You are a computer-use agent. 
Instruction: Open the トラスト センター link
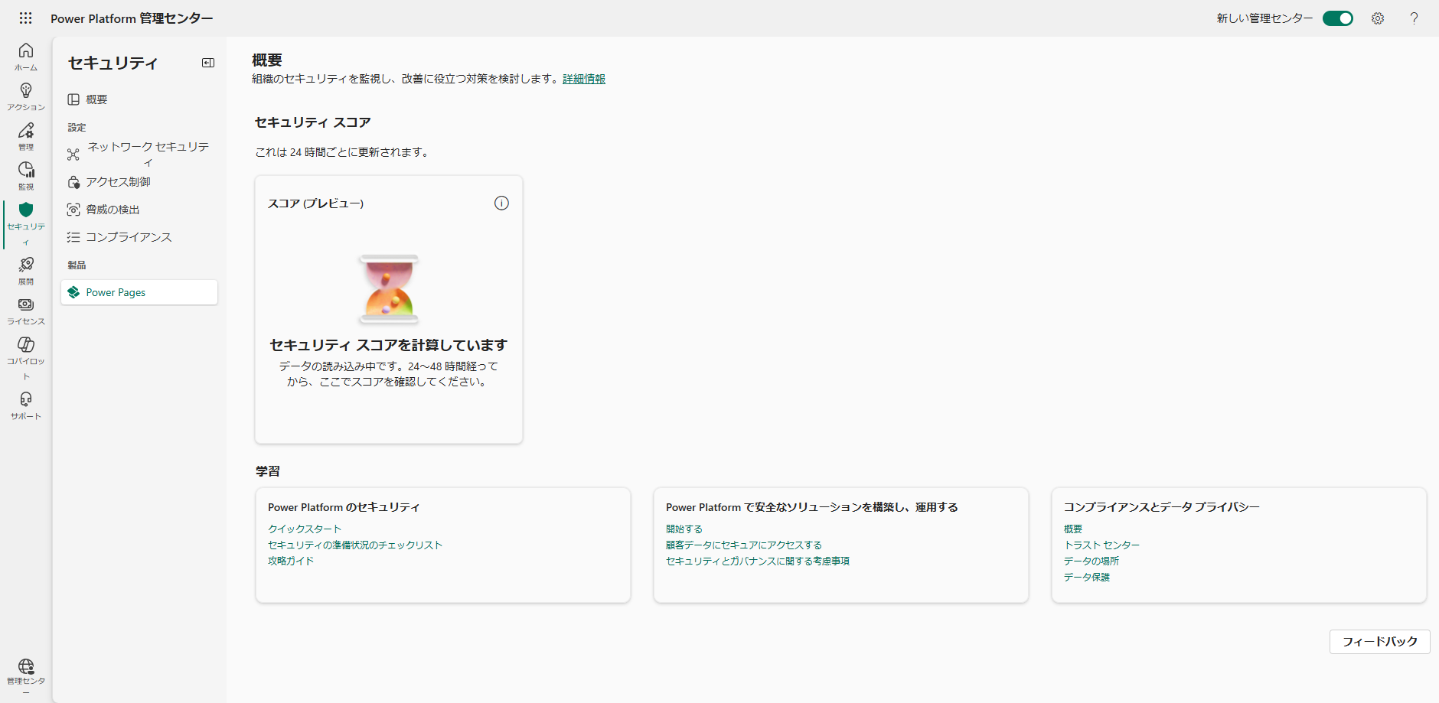click(x=1101, y=545)
